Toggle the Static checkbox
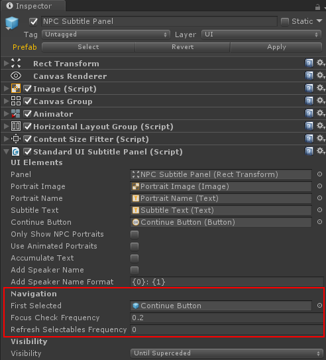 285,22
